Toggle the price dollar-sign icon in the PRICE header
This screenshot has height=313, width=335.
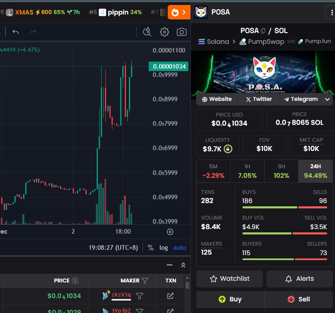[x=75, y=280]
